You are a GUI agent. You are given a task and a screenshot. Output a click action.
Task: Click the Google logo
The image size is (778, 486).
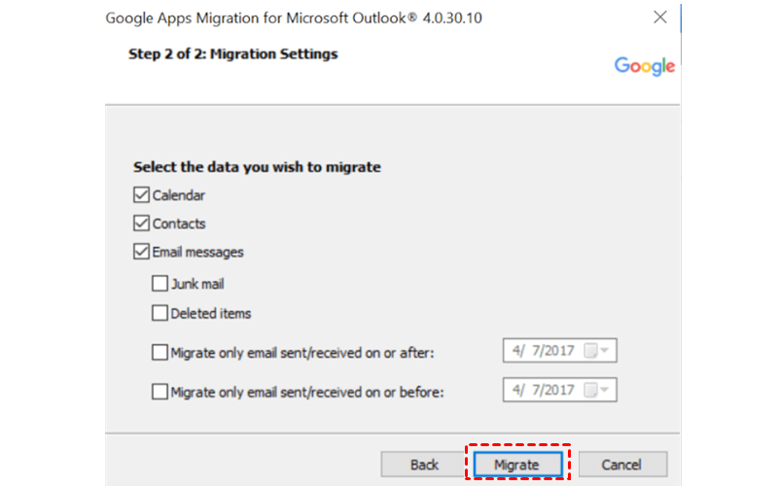[x=644, y=66]
